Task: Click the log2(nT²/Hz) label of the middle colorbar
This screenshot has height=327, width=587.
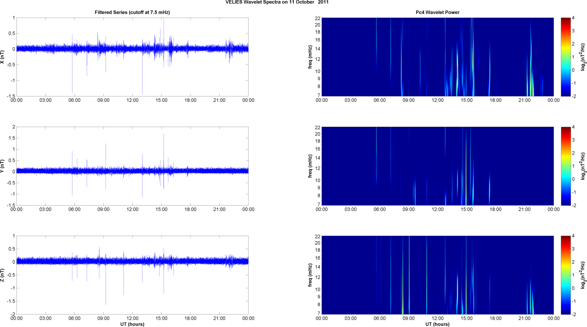Action: click(584, 166)
